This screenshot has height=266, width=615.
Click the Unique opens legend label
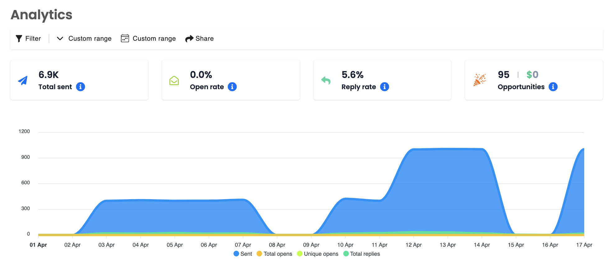coord(321,254)
